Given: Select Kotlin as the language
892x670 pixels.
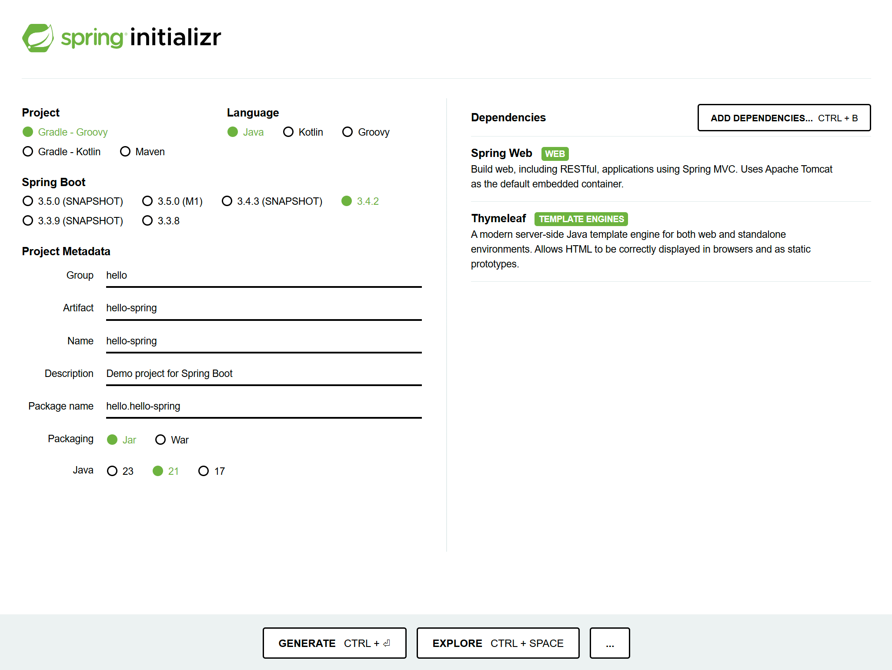Looking at the screenshot, I should point(288,132).
